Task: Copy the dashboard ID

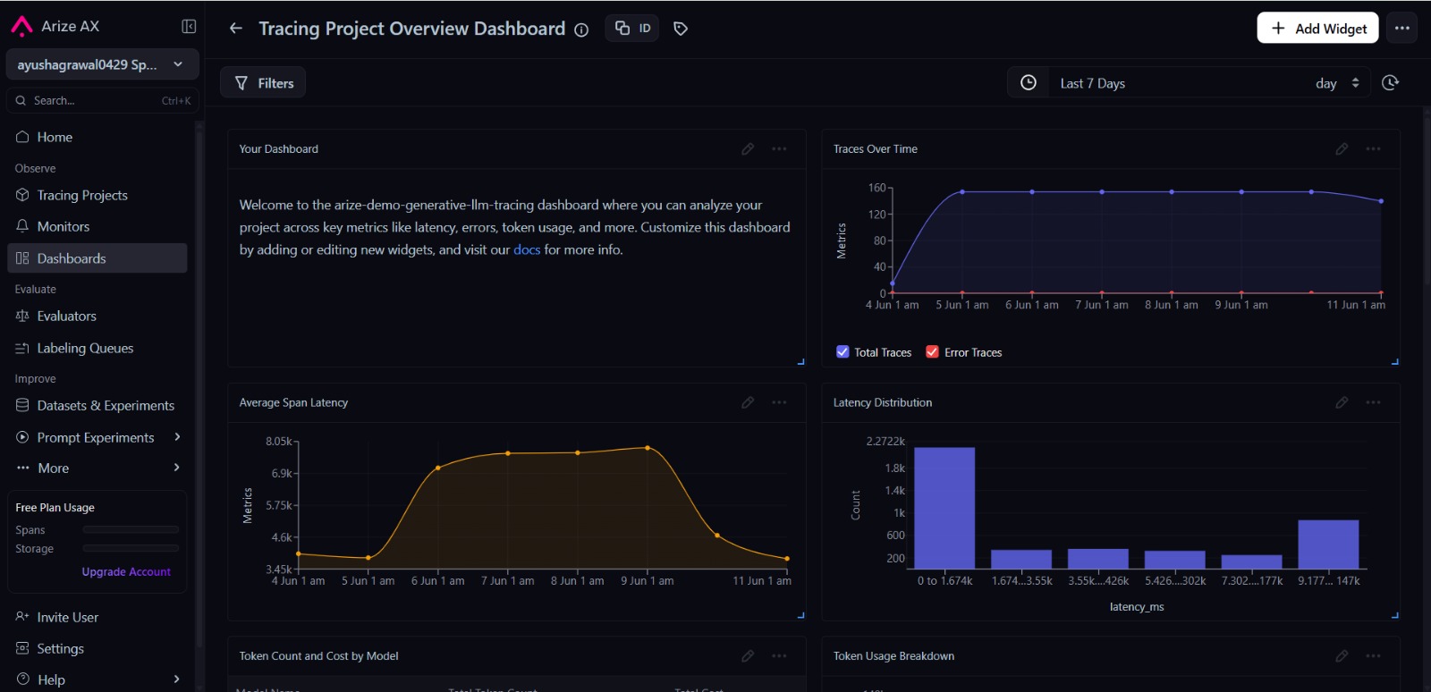Action: (x=632, y=29)
